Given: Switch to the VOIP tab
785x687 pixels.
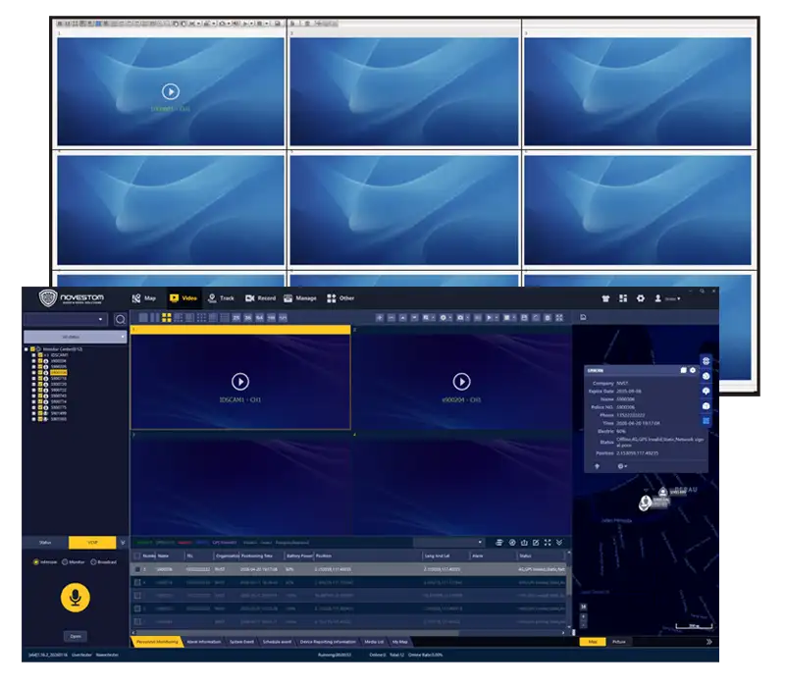Looking at the screenshot, I should click(x=92, y=543).
